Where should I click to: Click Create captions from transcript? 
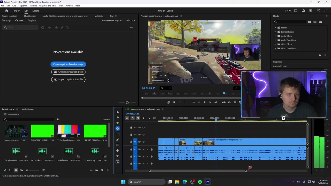[x=68, y=64]
